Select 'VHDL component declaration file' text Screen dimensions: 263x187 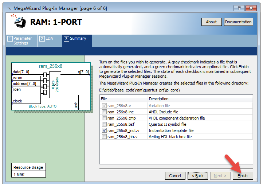[177, 118]
